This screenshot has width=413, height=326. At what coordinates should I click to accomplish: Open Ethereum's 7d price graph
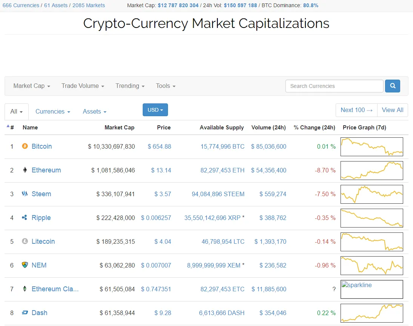371,171
